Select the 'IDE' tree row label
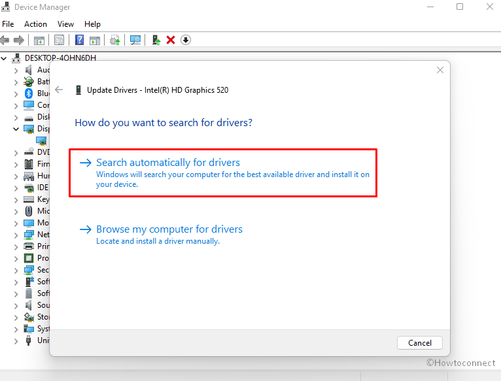 tap(43, 188)
